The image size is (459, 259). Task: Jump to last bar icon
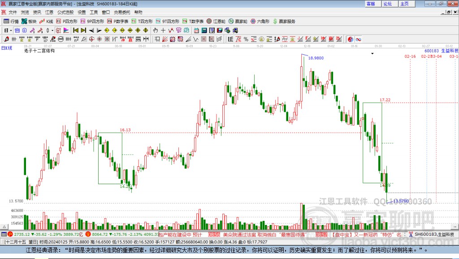pos(83,30)
